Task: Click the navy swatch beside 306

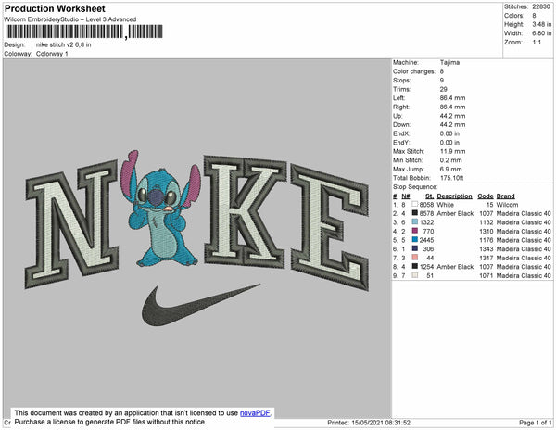Action: 414,249
